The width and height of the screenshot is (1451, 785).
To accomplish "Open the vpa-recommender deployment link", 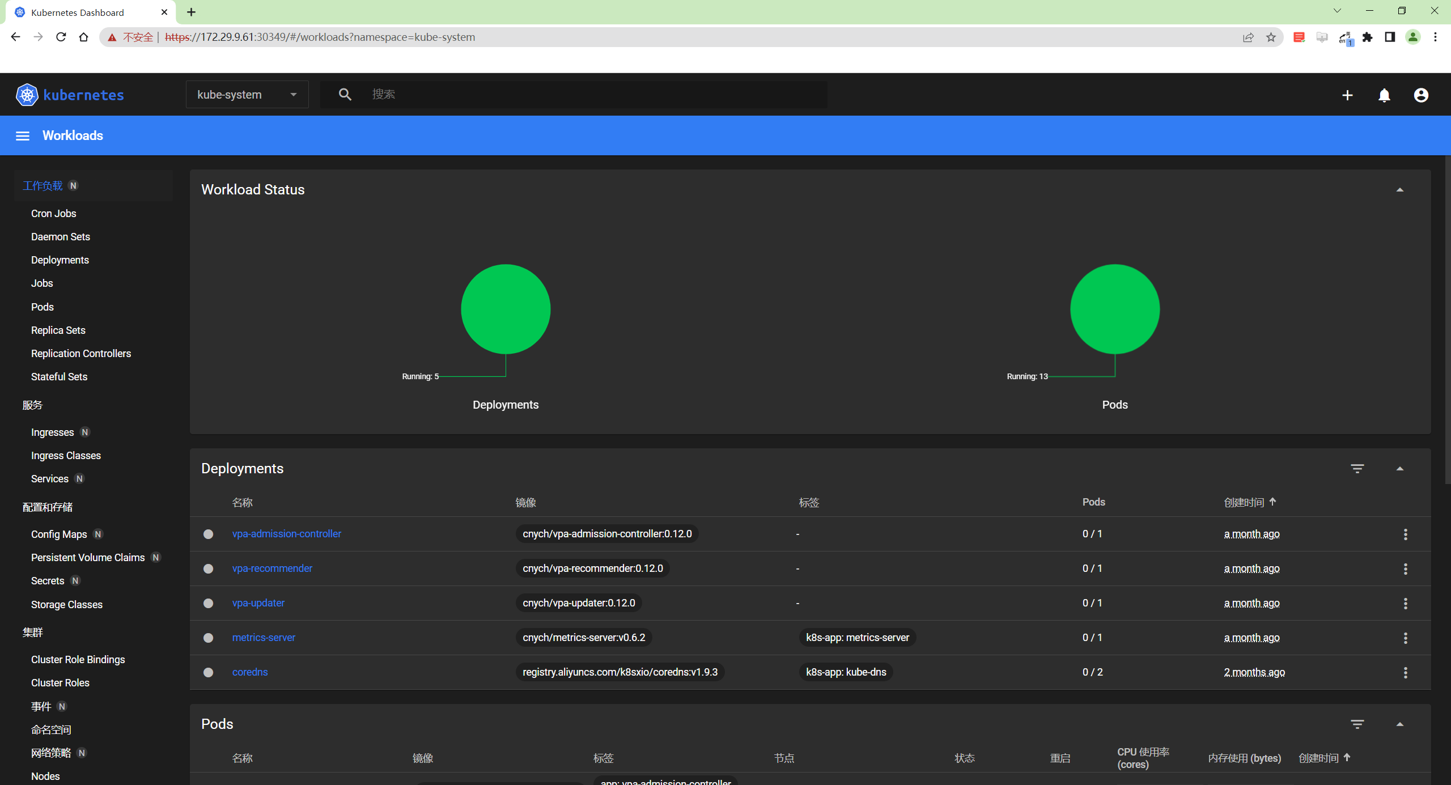I will [x=272, y=568].
